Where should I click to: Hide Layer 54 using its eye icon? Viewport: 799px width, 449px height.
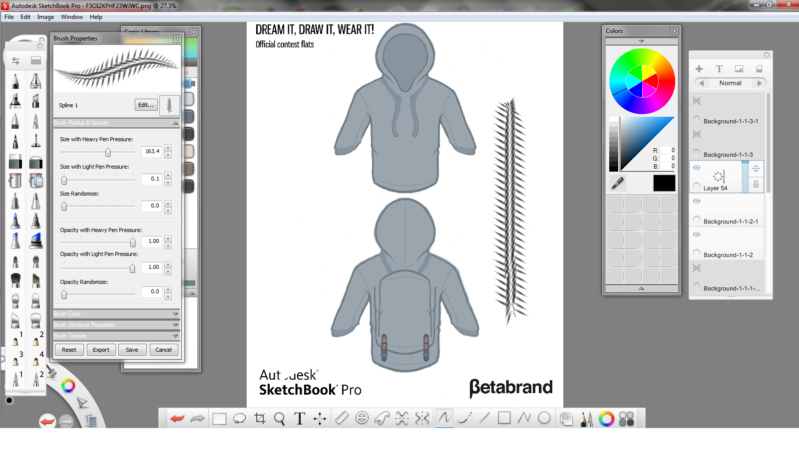(697, 168)
